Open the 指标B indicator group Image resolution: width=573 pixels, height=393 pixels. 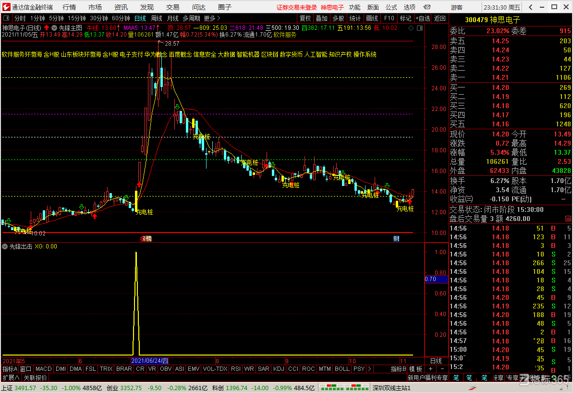point(398,369)
